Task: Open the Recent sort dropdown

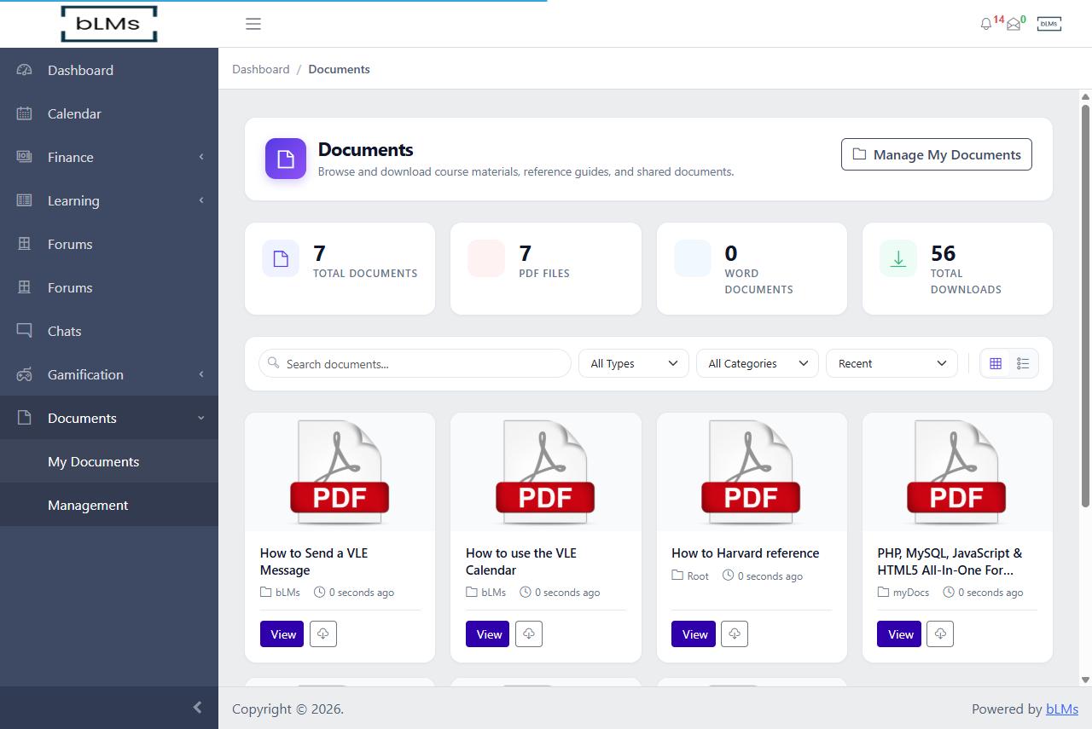Action: 892,363
